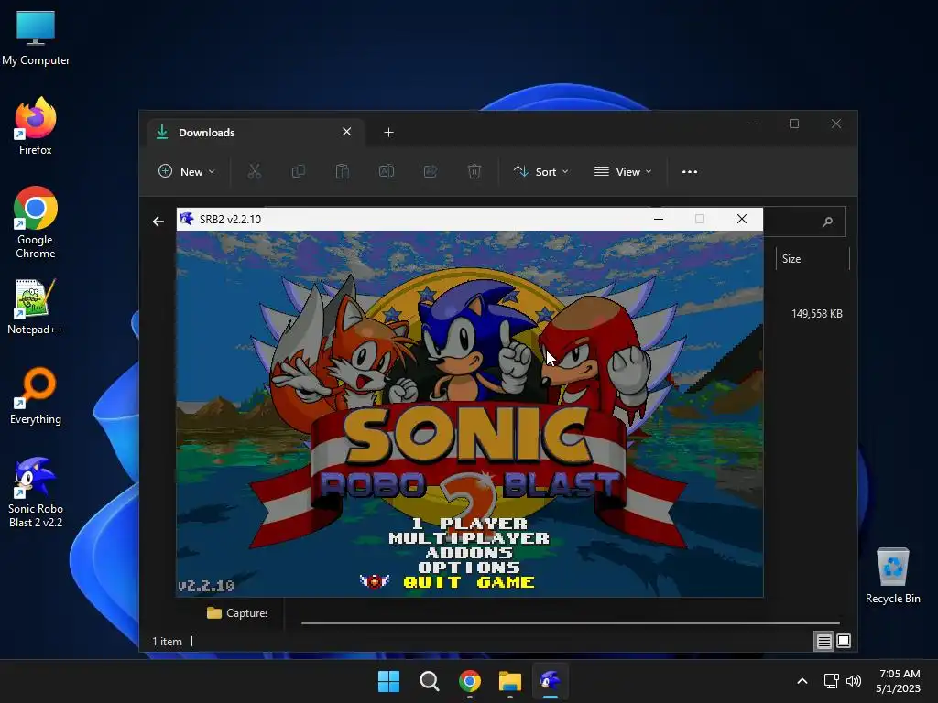
Task: Close the SRB2 v2.2.10 window
Action: (x=742, y=219)
